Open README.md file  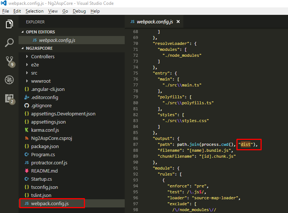72,171
